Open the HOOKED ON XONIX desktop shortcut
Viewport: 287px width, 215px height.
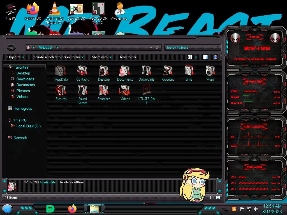pos(98,13)
